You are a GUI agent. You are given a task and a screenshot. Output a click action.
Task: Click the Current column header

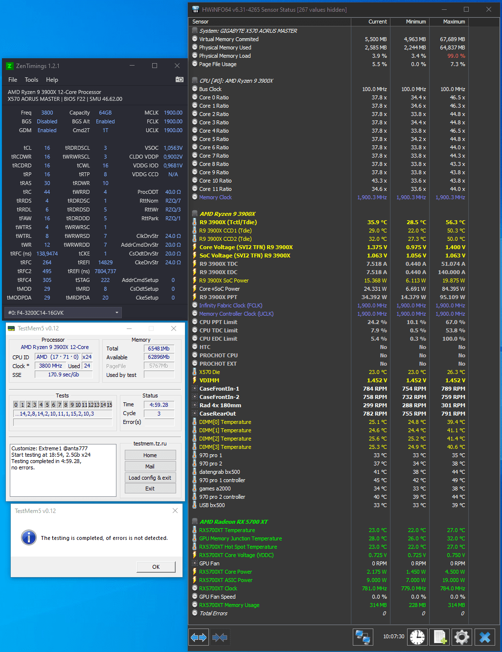click(x=370, y=22)
